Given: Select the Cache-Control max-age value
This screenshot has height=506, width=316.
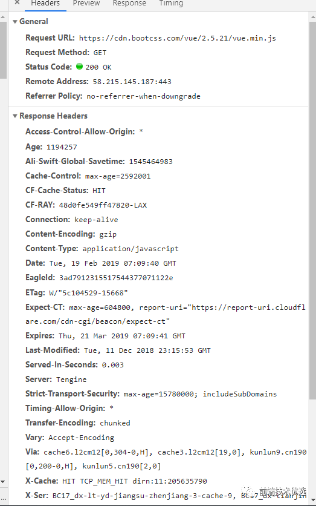Looking at the screenshot, I should (x=118, y=176).
